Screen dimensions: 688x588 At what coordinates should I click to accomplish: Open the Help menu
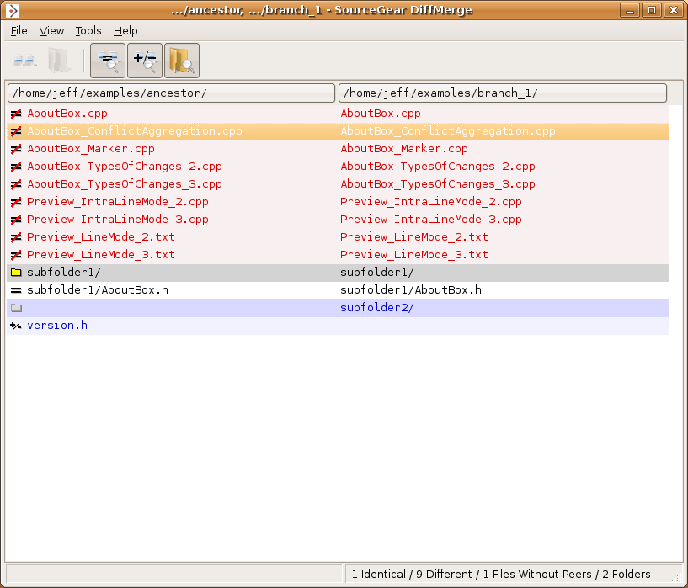(x=125, y=31)
